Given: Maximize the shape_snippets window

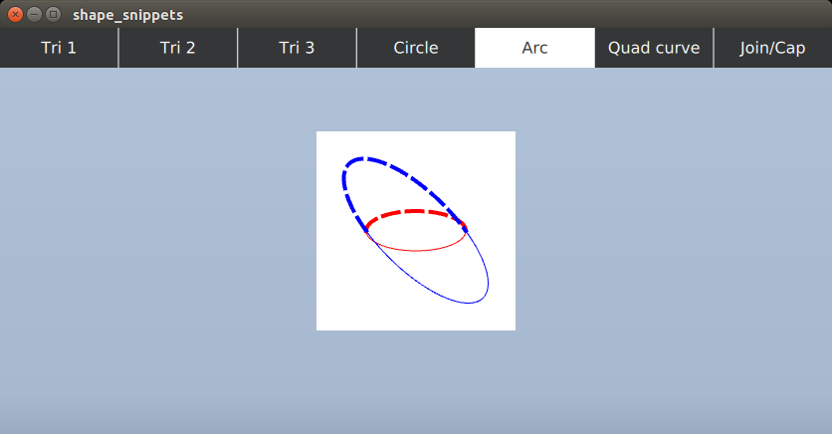Looking at the screenshot, I should point(53,15).
